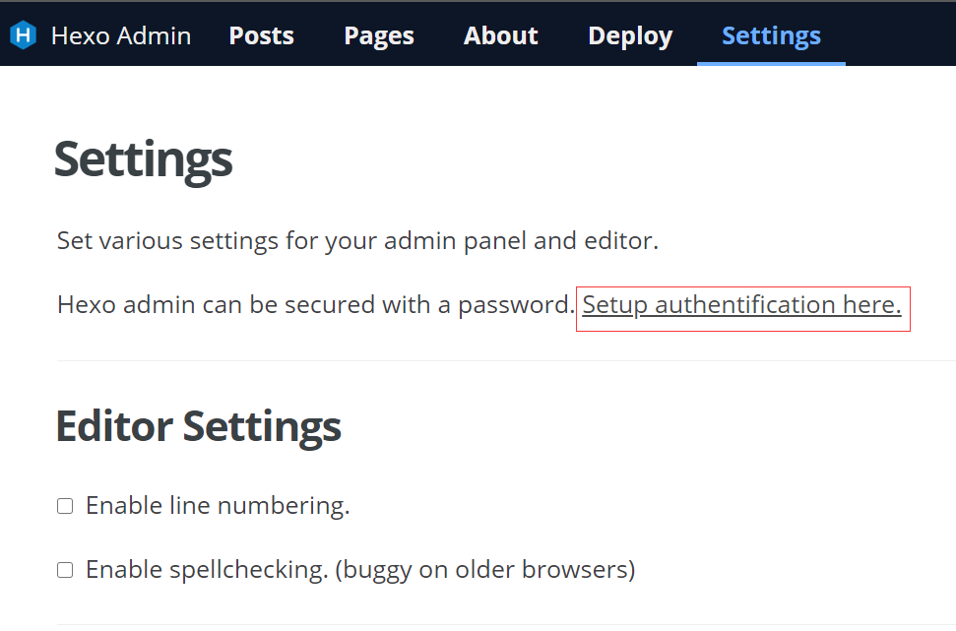Click the blue Hexo hexagon logo

pos(23,36)
